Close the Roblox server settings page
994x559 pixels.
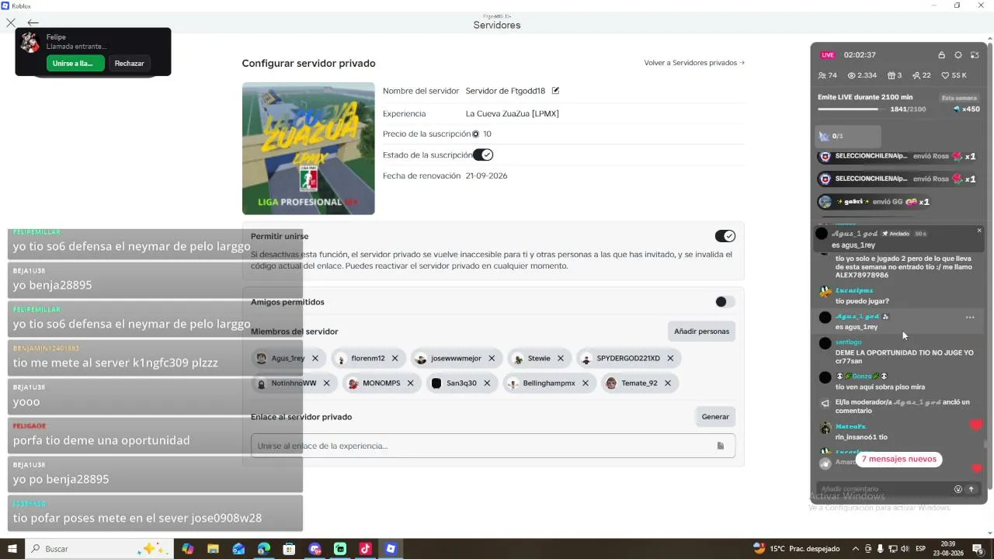pos(11,23)
